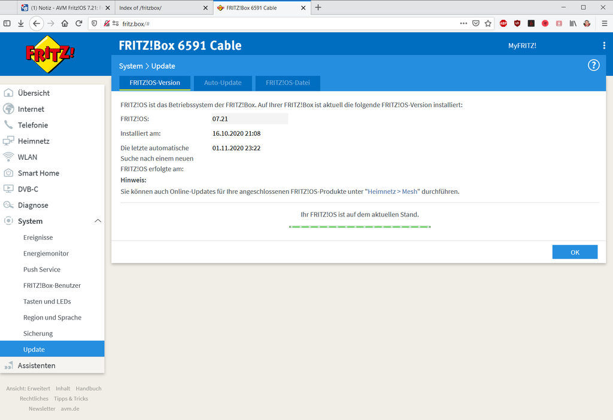Open the help question mark icon

click(x=593, y=65)
